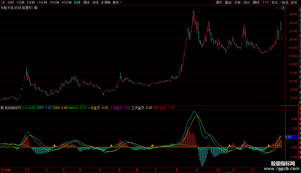The height and width of the screenshot is (173, 301).
Task: Click the 统计 statistics button
Action: point(247,2)
